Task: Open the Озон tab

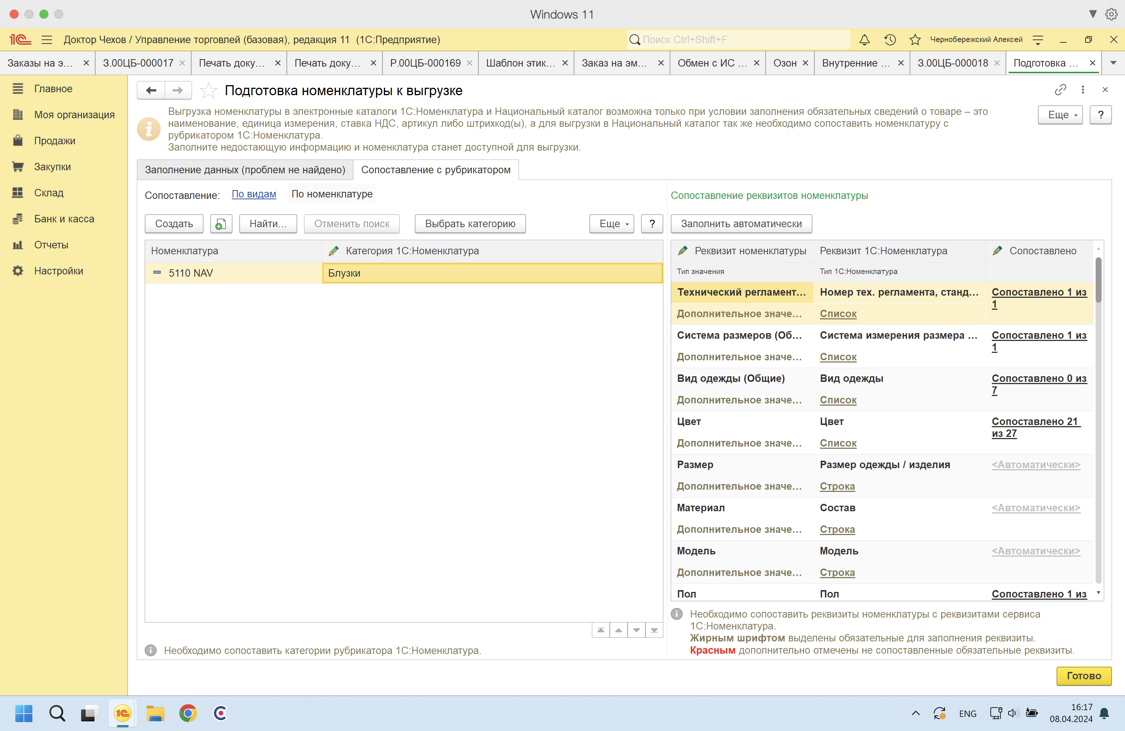Action: point(785,63)
